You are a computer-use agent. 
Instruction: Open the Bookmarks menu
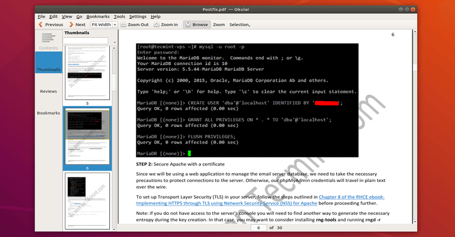[98, 16]
